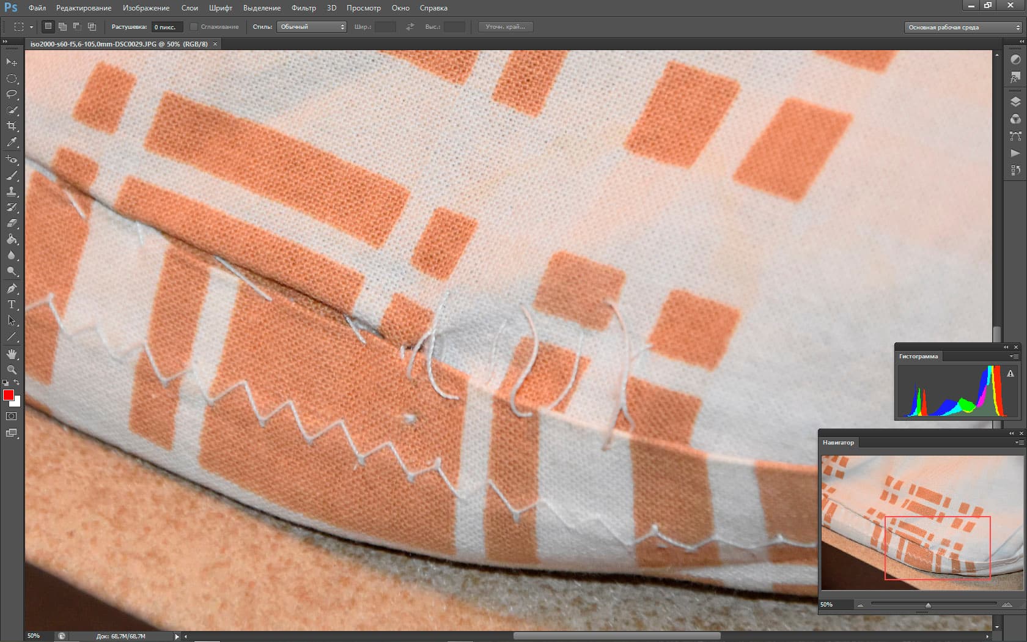Select the Horizontal Type tool

12,304
